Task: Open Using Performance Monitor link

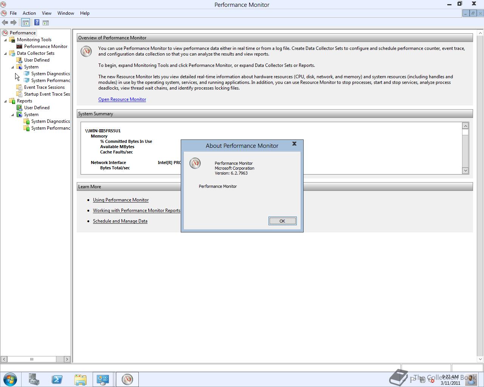Action: coord(121,200)
